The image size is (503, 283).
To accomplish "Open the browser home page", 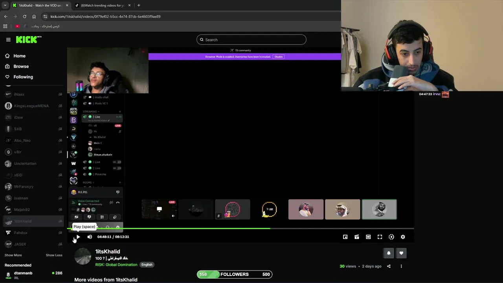I will click(x=34, y=17).
